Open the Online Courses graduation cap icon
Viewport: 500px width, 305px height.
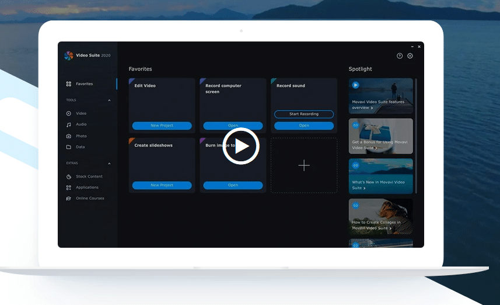(69, 198)
